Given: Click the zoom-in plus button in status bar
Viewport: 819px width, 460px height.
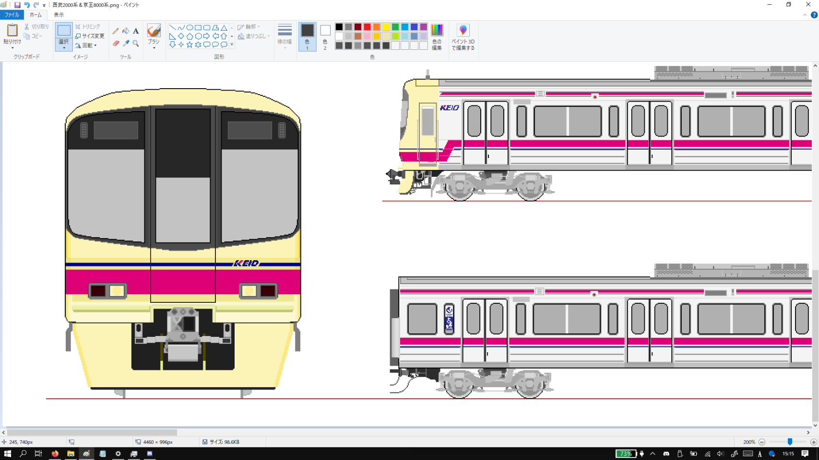Looking at the screenshot, I should [x=813, y=442].
